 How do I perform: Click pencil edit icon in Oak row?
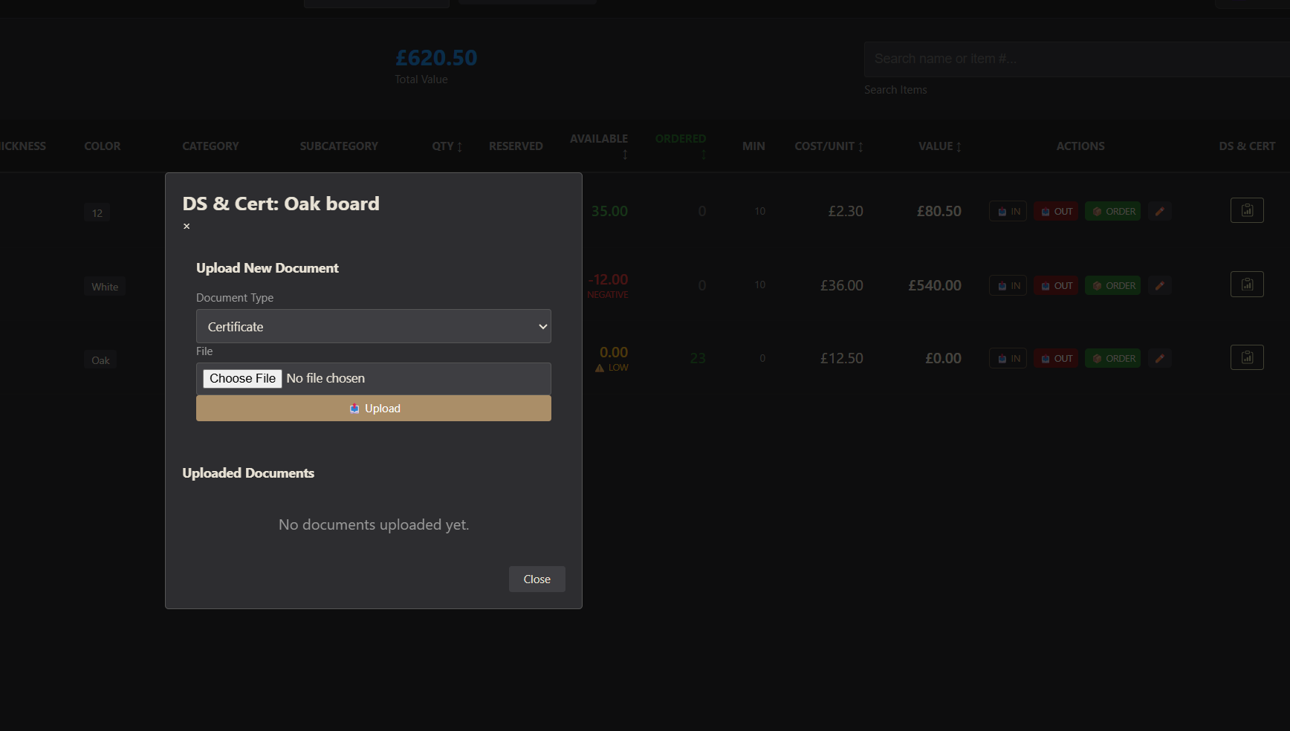click(1159, 359)
